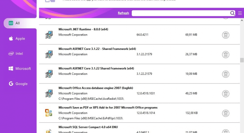Viewport: 244px width, 133px height.
Task: Click the vertical scrollbar thumb
Action: [242, 60]
